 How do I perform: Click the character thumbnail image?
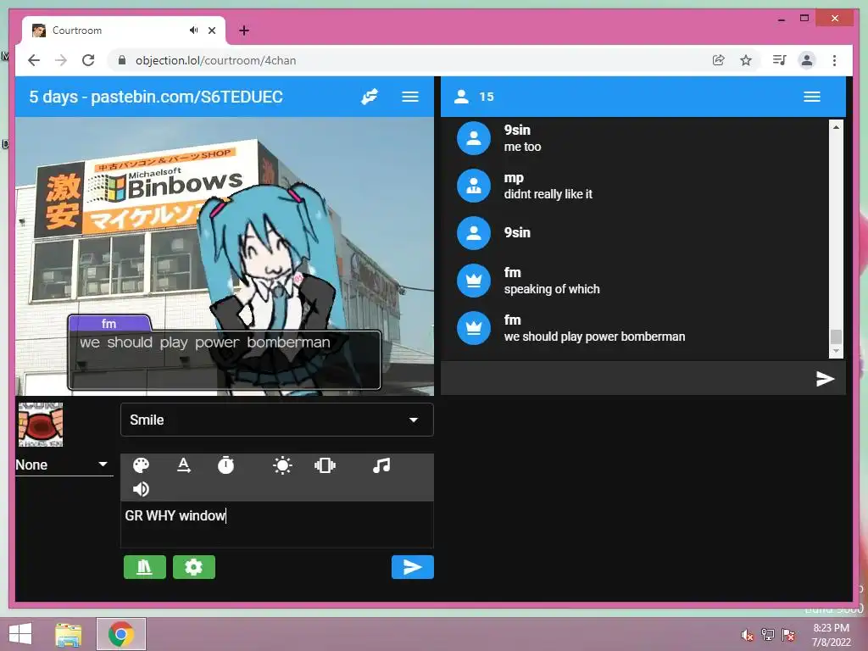41,425
